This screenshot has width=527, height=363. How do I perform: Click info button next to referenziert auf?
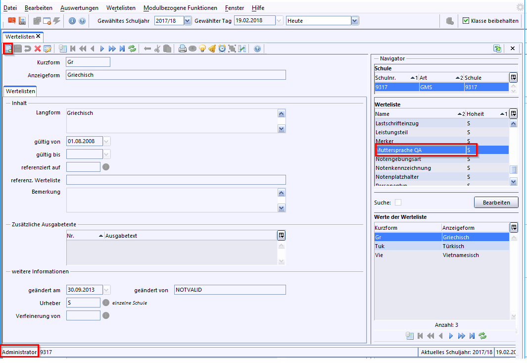106,167
